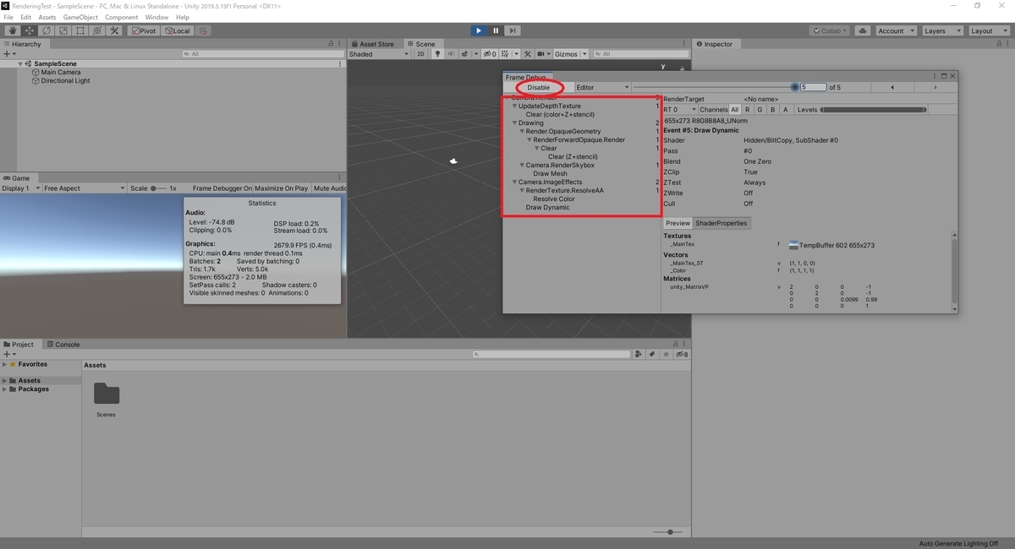
Task: Open custom editor tools with the wrench icon
Action: [x=114, y=30]
